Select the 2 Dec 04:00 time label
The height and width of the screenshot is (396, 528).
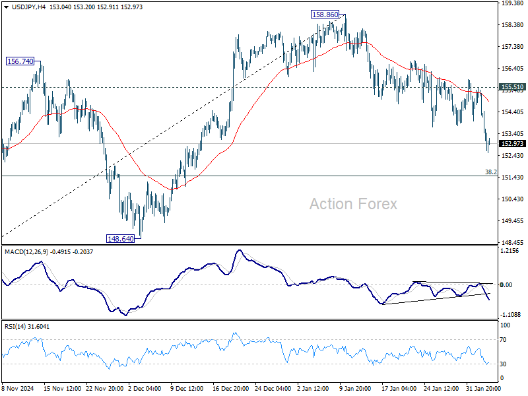(145, 389)
